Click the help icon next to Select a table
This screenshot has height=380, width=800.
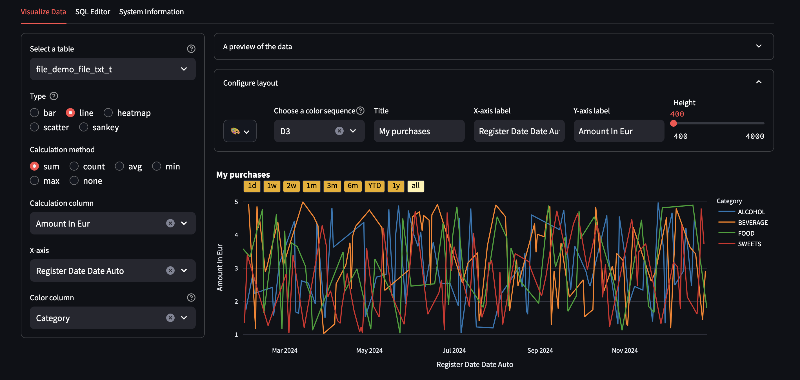pyautogui.click(x=191, y=49)
